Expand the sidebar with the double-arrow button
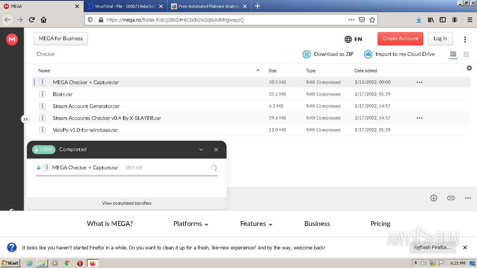 (x=25, y=119)
